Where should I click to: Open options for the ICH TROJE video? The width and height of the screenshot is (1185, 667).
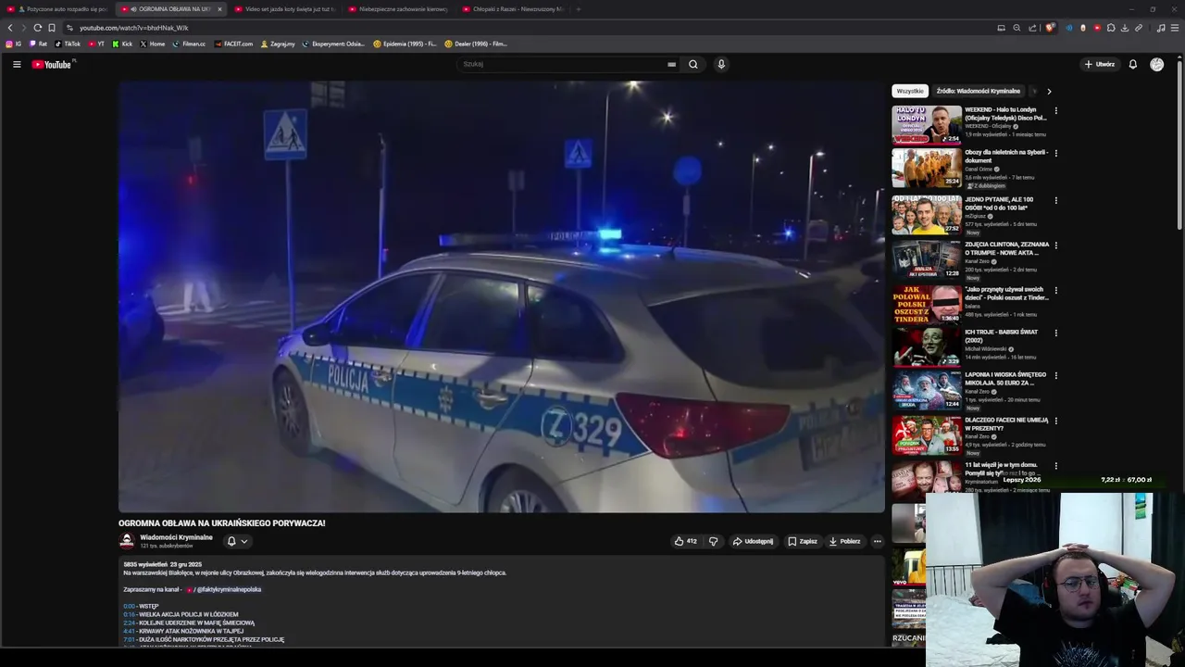tap(1055, 333)
